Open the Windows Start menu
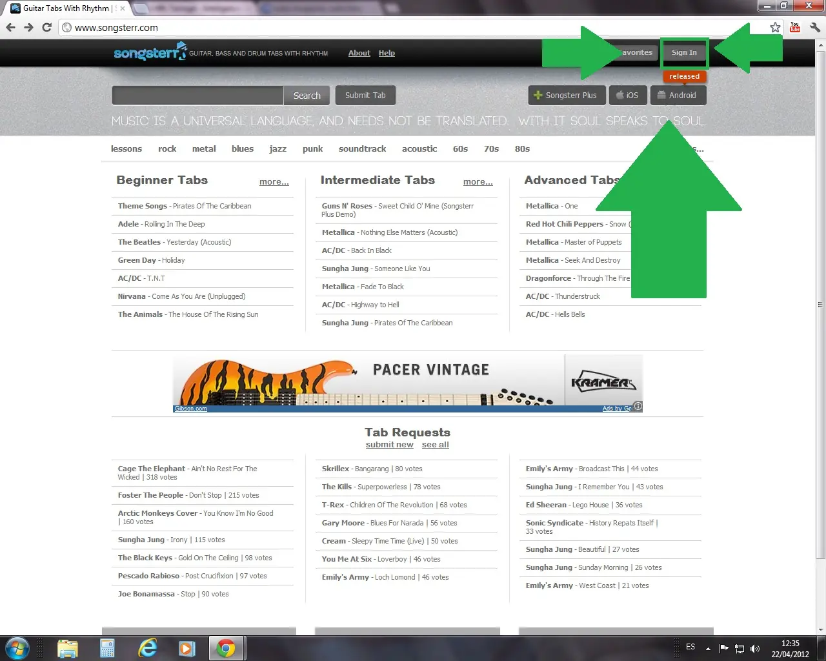 coord(17,648)
